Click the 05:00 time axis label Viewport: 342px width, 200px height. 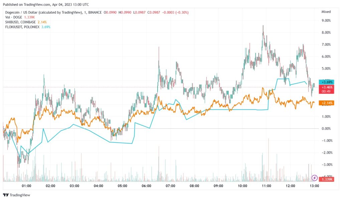pyautogui.click(x=122, y=186)
